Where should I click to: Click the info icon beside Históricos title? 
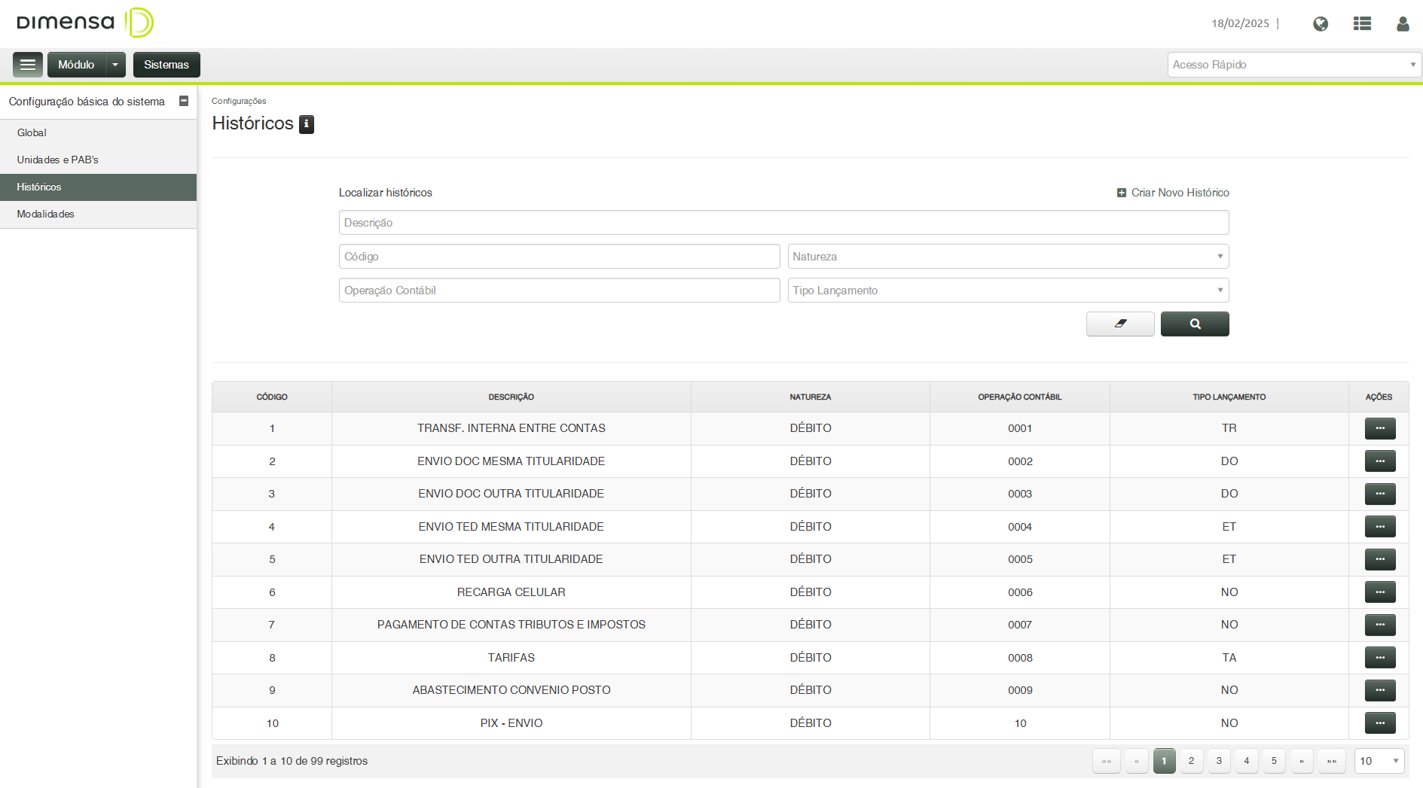click(307, 124)
